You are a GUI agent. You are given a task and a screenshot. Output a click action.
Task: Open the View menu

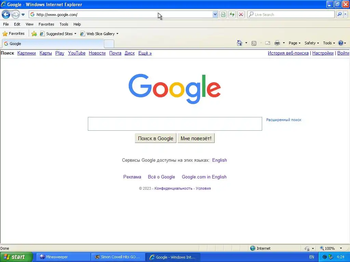(29, 24)
